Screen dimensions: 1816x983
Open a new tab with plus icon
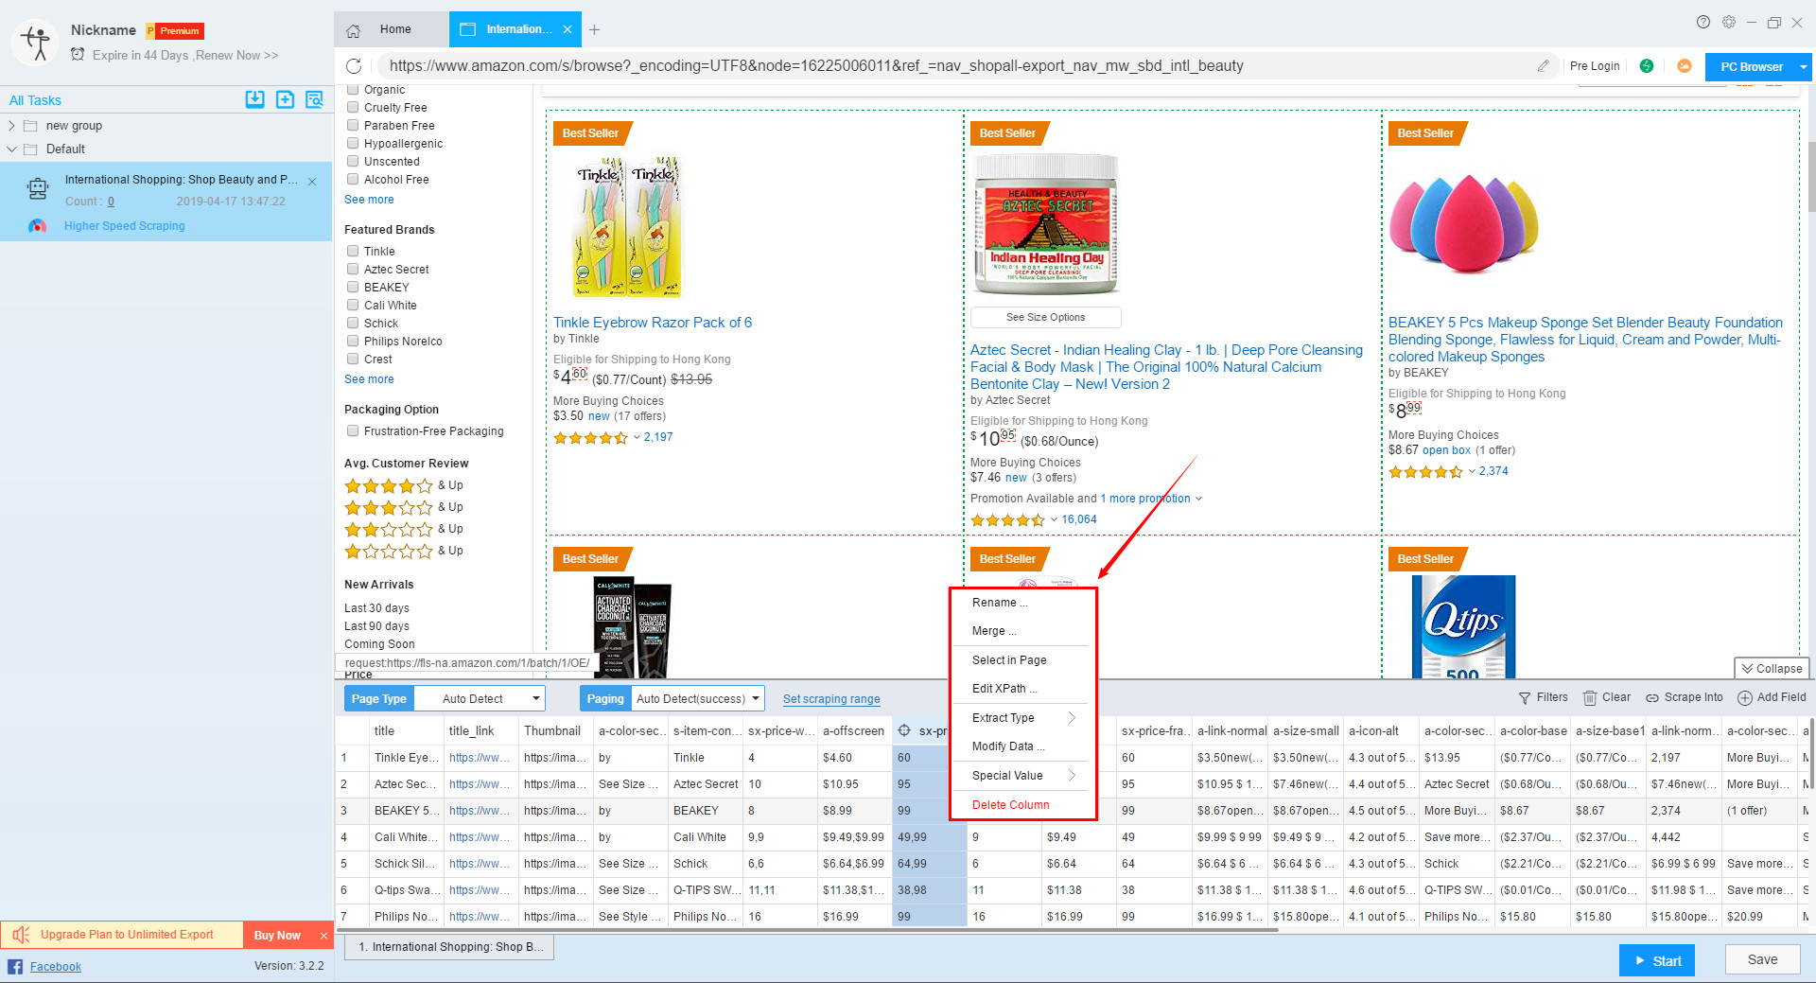tap(594, 30)
